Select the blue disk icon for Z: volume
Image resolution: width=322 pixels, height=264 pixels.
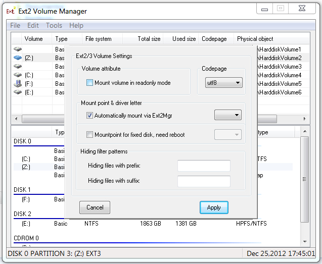18,58
